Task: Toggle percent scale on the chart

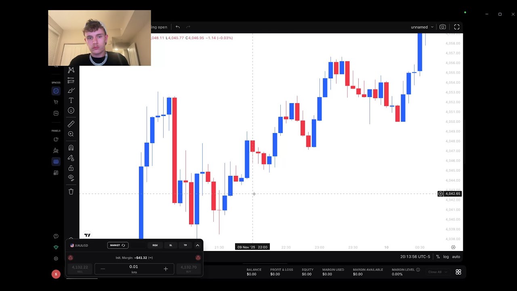Action: tap(438, 257)
